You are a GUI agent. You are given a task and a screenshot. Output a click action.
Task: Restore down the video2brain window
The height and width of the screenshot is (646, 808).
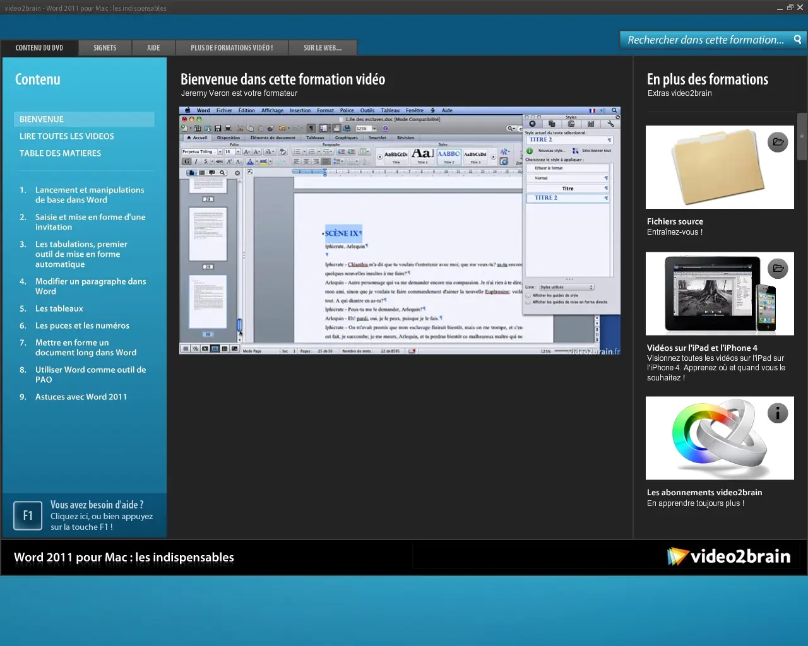click(x=790, y=8)
